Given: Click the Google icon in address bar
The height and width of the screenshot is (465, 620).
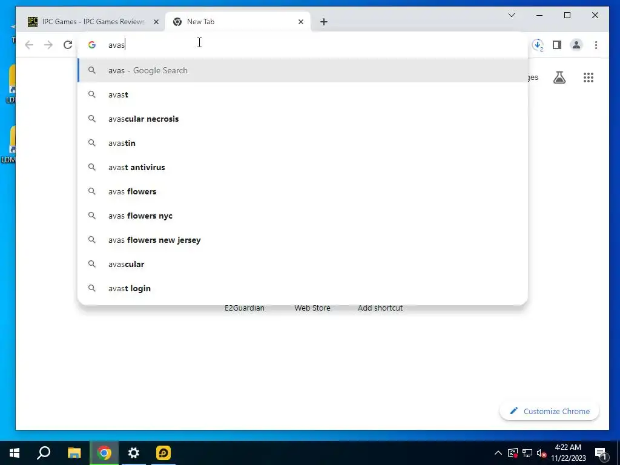Looking at the screenshot, I should coord(92,45).
